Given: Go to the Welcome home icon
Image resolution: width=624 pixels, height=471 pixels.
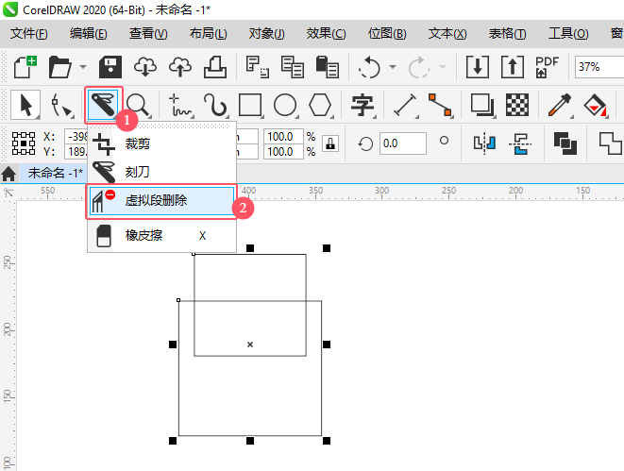Looking at the screenshot, I should pos(8,174).
